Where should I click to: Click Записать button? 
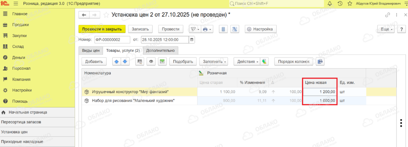[x=140, y=29]
